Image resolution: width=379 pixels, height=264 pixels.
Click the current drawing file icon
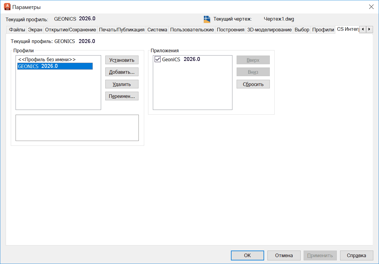point(207,19)
